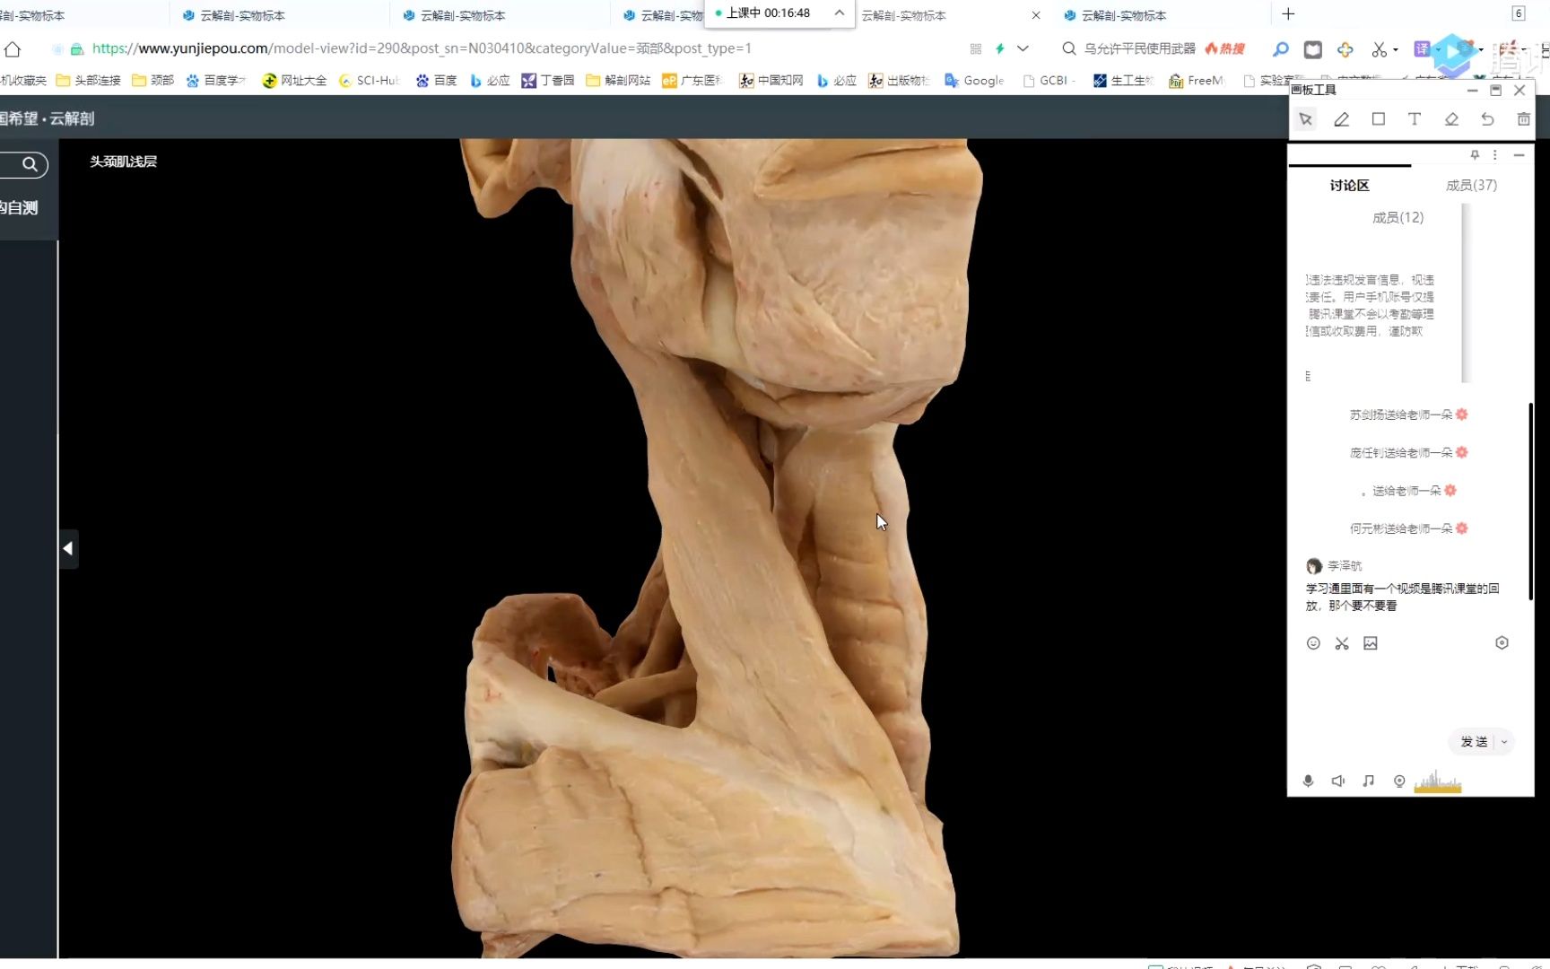Click the search magnifier in sidebar
1550x969 pixels.
pos(30,164)
